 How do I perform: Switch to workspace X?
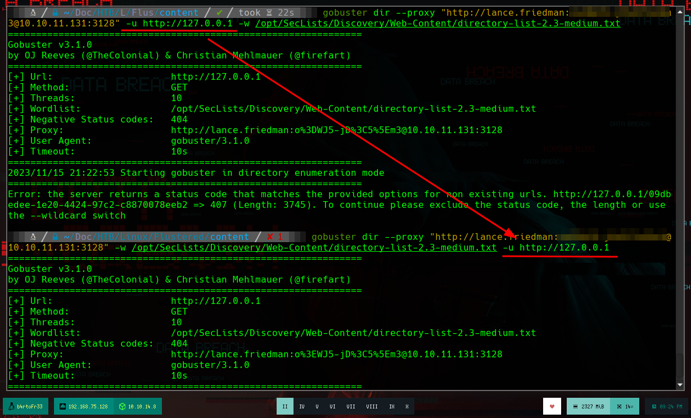407,406
